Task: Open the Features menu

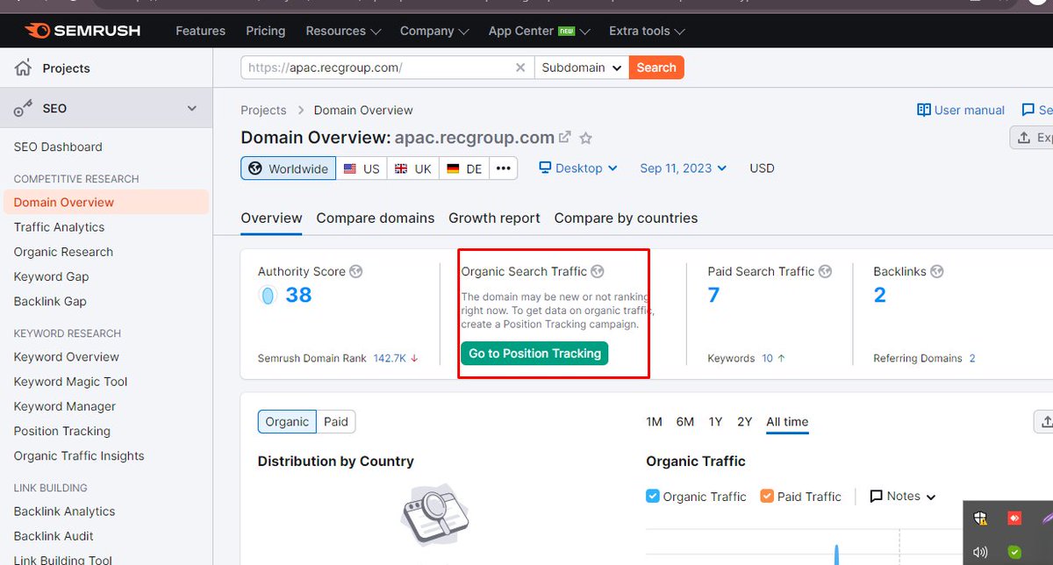Action: 201,31
